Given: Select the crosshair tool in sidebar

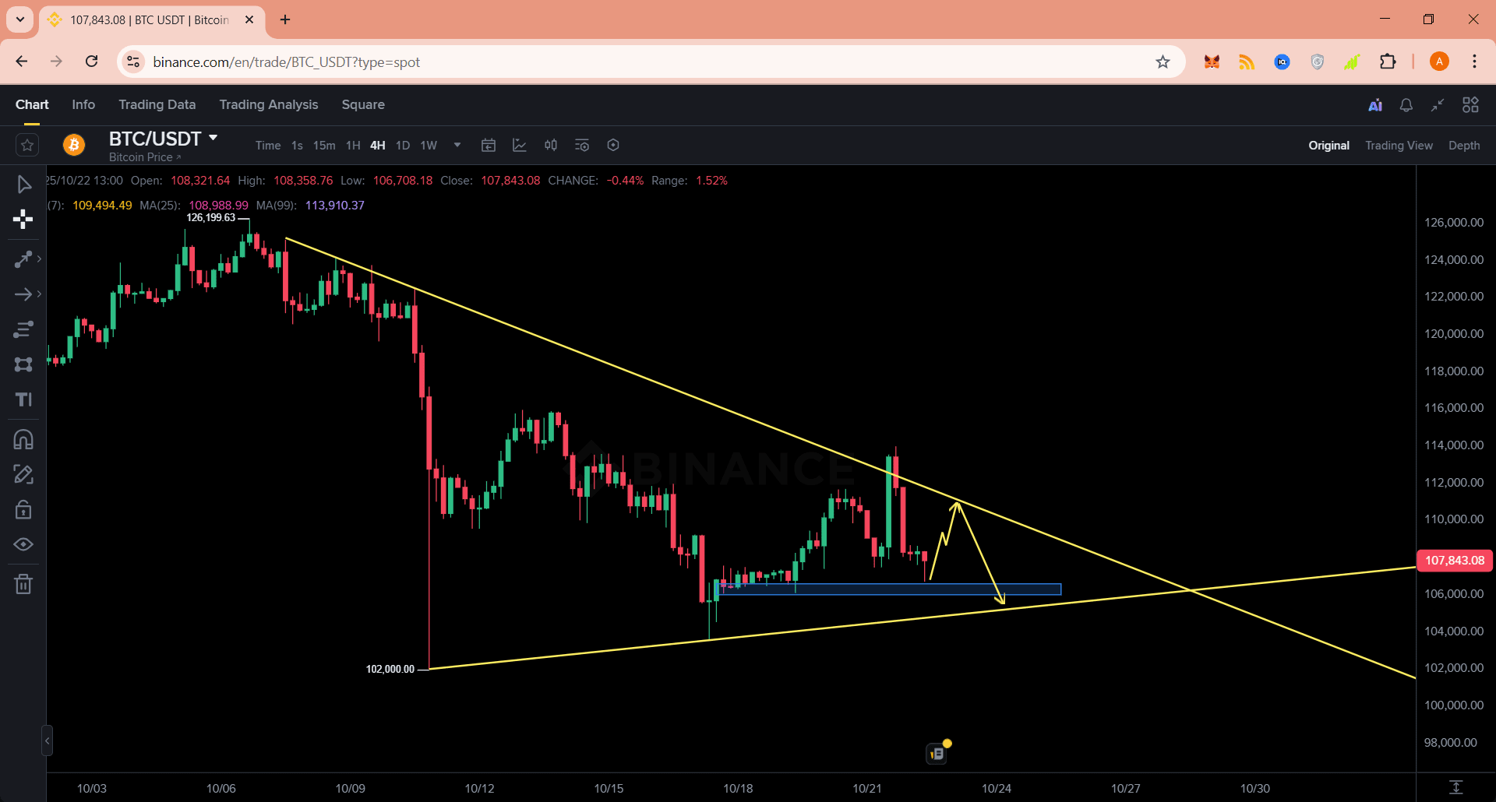Looking at the screenshot, I should 23,220.
